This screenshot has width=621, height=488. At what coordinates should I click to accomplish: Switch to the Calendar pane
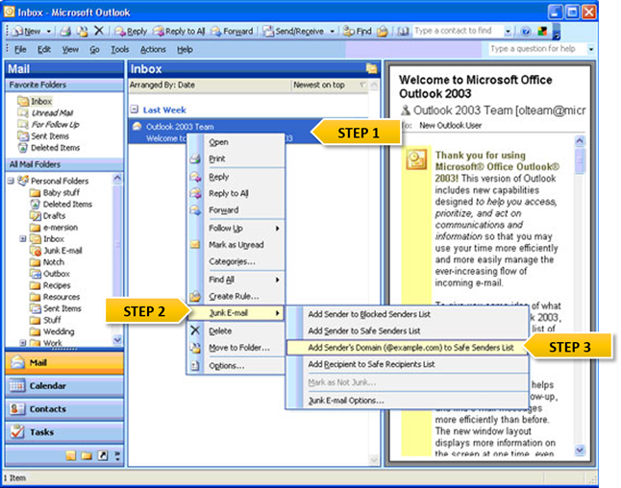click(64, 386)
